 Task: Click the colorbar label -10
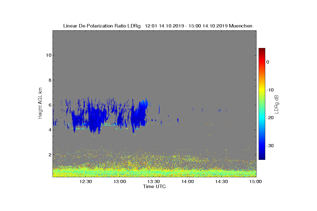pyautogui.click(x=269, y=90)
